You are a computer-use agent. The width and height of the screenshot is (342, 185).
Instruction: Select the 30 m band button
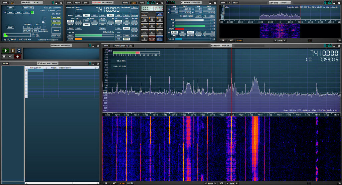point(144,26)
